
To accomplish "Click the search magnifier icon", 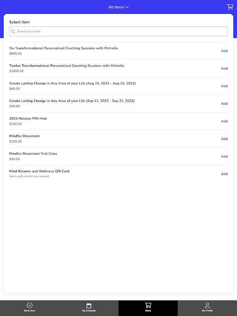I will pyautogui.click(x=13, y=32).
